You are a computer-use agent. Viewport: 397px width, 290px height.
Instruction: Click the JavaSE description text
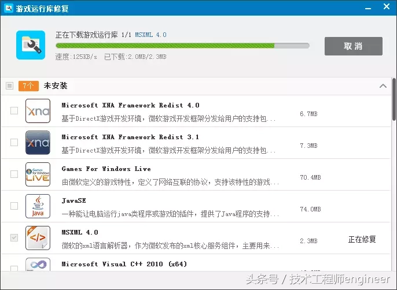(170, 214)
